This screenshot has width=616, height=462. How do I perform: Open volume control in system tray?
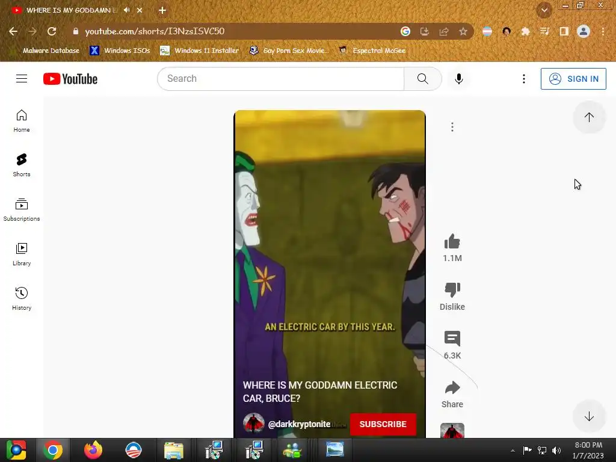[556, 450]
